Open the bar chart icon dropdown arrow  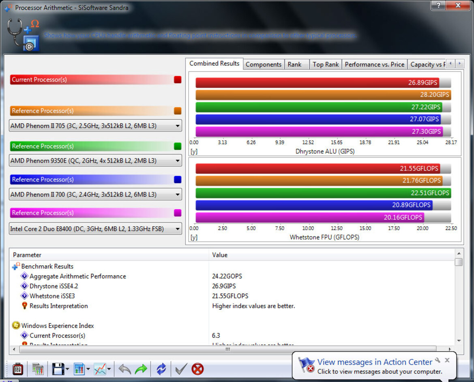(88, 369)
